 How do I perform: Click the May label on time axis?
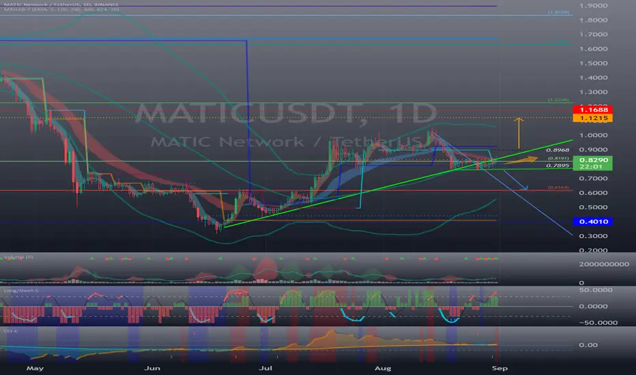pyautogui.click(x=35, y=368)
